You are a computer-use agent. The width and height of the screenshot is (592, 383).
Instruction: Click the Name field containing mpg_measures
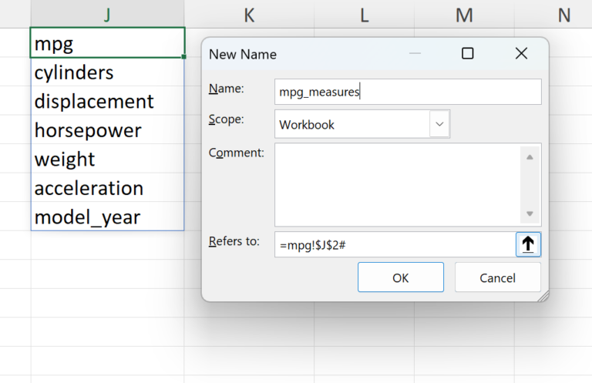pyautogui.click(x=408, y=92)
